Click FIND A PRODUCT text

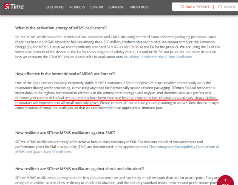point(197,7)
